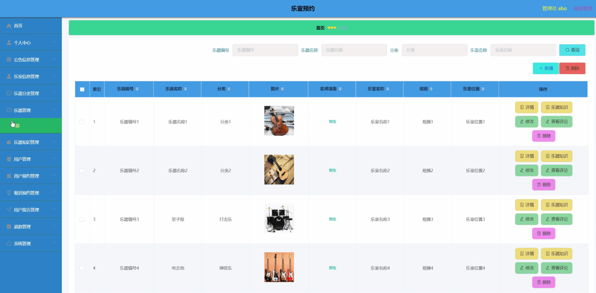The image size is (596, 293).
Task: Click inside the 乐器名称 input field
Action: pos(354,49)
